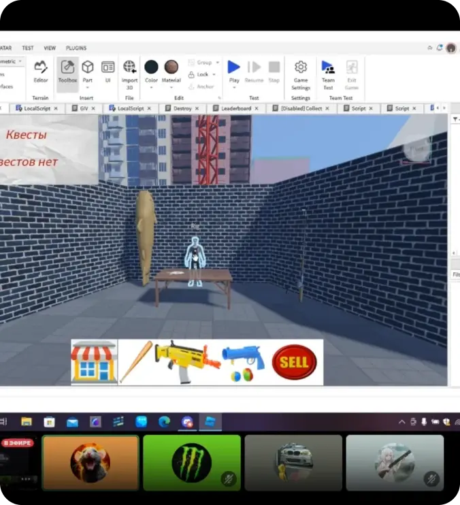
Task: Open the Group dropdown arrow
Action: [x=218, y=63]
